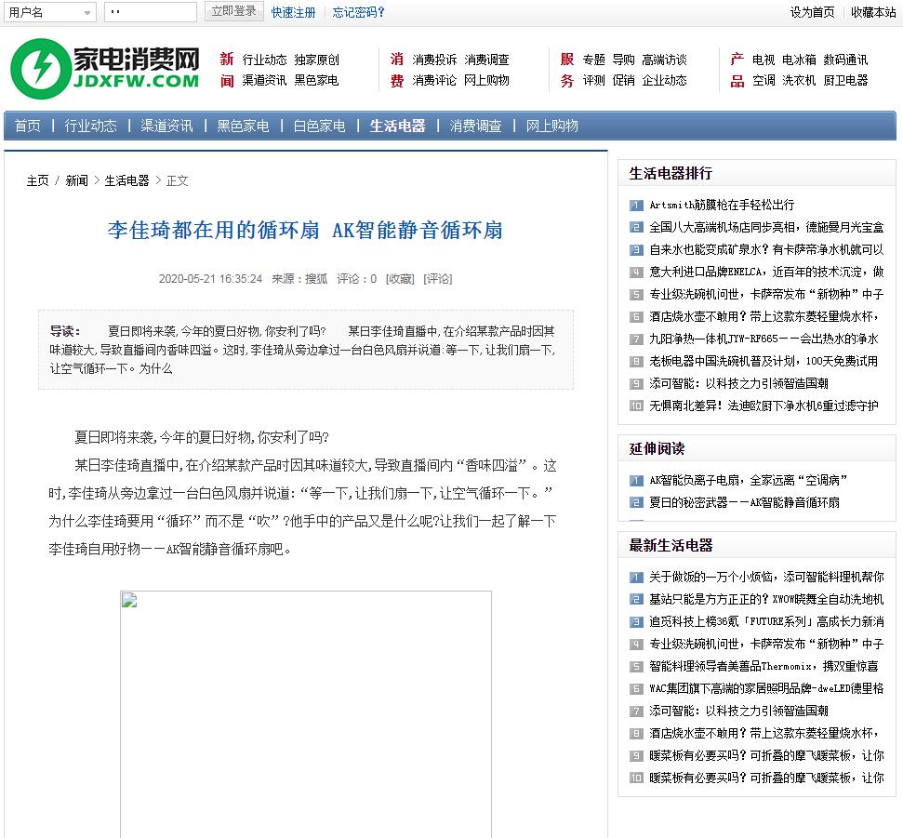
Task: Click rank badge 10 beside 无惧南北差异
Action: click(636, 406)
